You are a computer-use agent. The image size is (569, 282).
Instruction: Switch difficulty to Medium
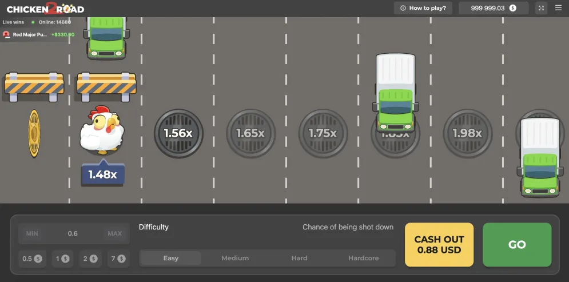tap(235, 258)
